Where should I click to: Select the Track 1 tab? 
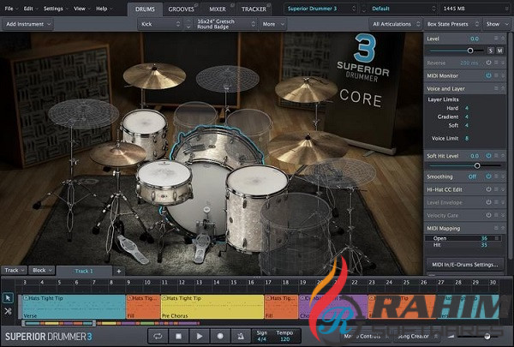pos(84,271)
